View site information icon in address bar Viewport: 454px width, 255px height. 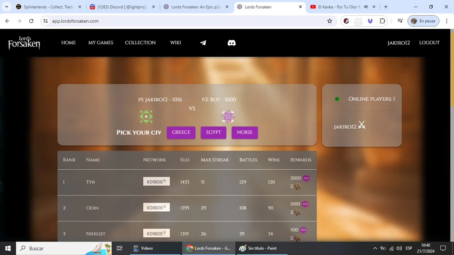click(x=45, y=21)
